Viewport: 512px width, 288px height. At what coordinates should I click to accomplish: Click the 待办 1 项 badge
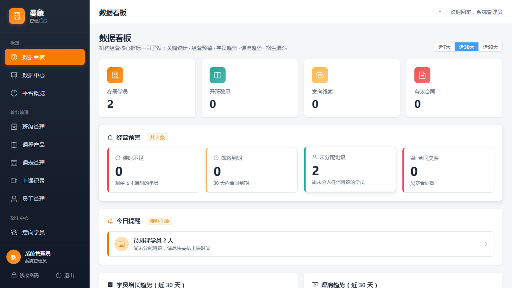click(159, 221)
